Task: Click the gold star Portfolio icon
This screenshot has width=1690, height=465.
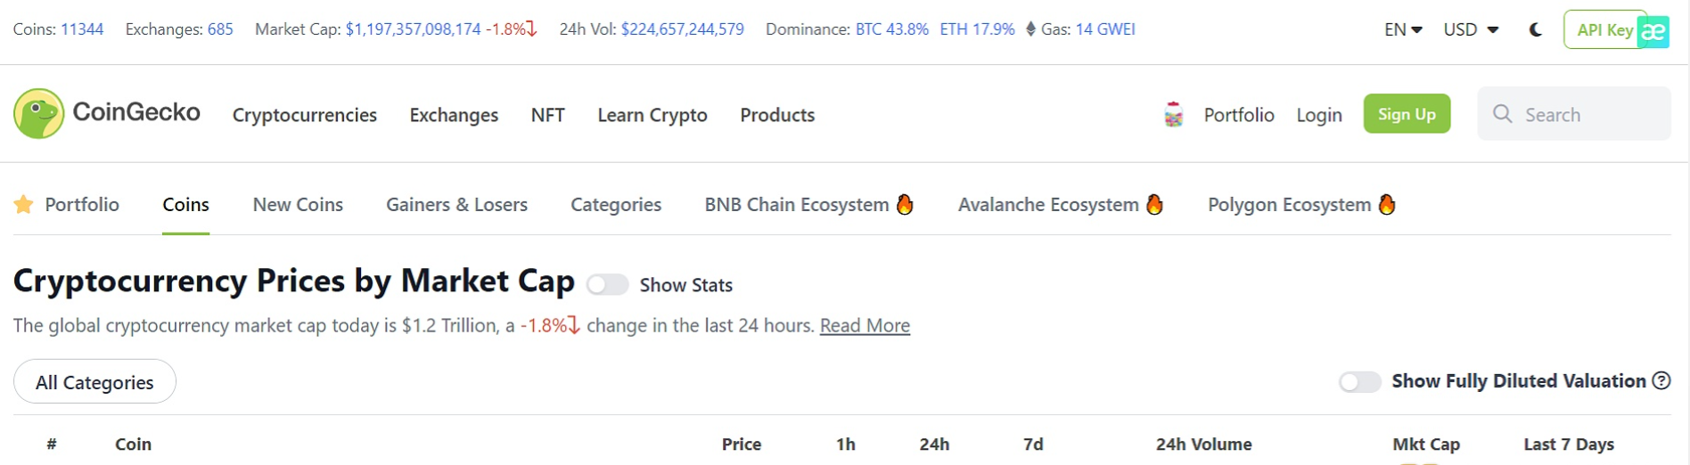Action: pyautogui.click(x=23, y=204)
